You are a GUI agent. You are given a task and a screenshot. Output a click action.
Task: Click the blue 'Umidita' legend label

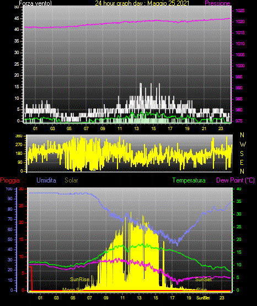[x=46, y=180]
